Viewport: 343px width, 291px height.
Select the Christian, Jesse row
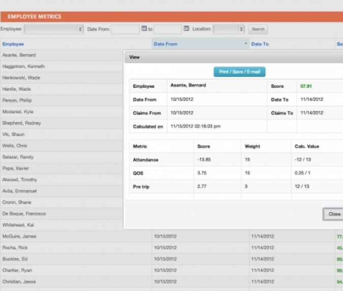click(172, 281)
